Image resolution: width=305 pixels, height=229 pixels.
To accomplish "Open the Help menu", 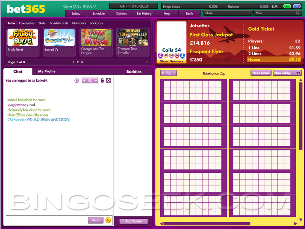I will pos(167,14).
